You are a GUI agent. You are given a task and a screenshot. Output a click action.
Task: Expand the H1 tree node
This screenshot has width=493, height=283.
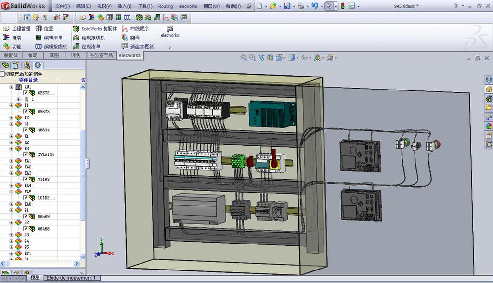tap(11, 136)
